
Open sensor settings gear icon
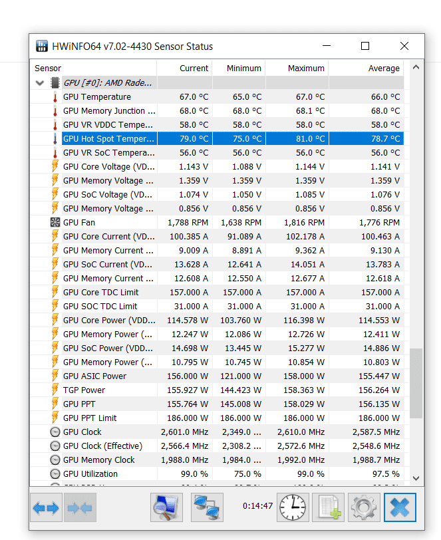point(364,508)
